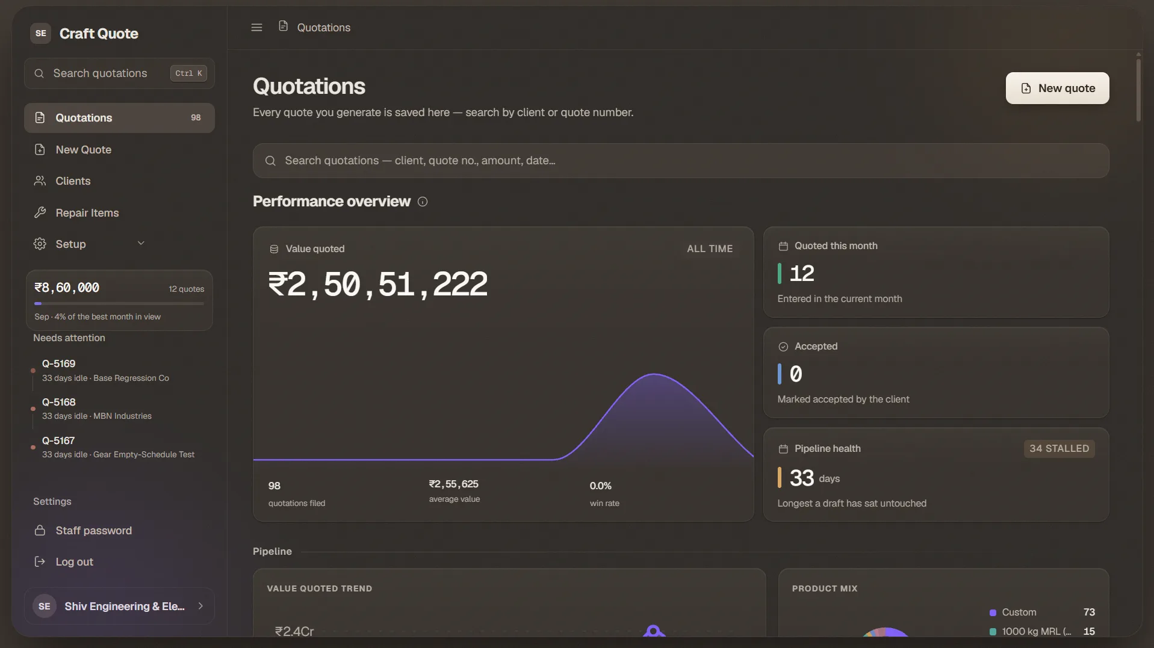Open the New Quote sidebar item

coord(119,150)
